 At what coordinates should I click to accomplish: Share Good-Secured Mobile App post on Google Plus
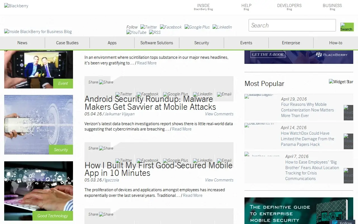tap(176, 160)
